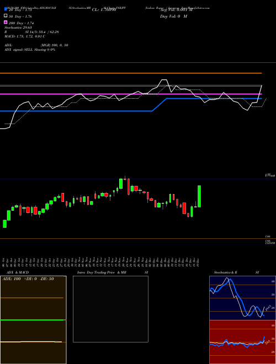The height and width of the screenshot is (364, 276).
Task: Select the '50 Day = 1.76' label
Action: (x=20, y=17)
